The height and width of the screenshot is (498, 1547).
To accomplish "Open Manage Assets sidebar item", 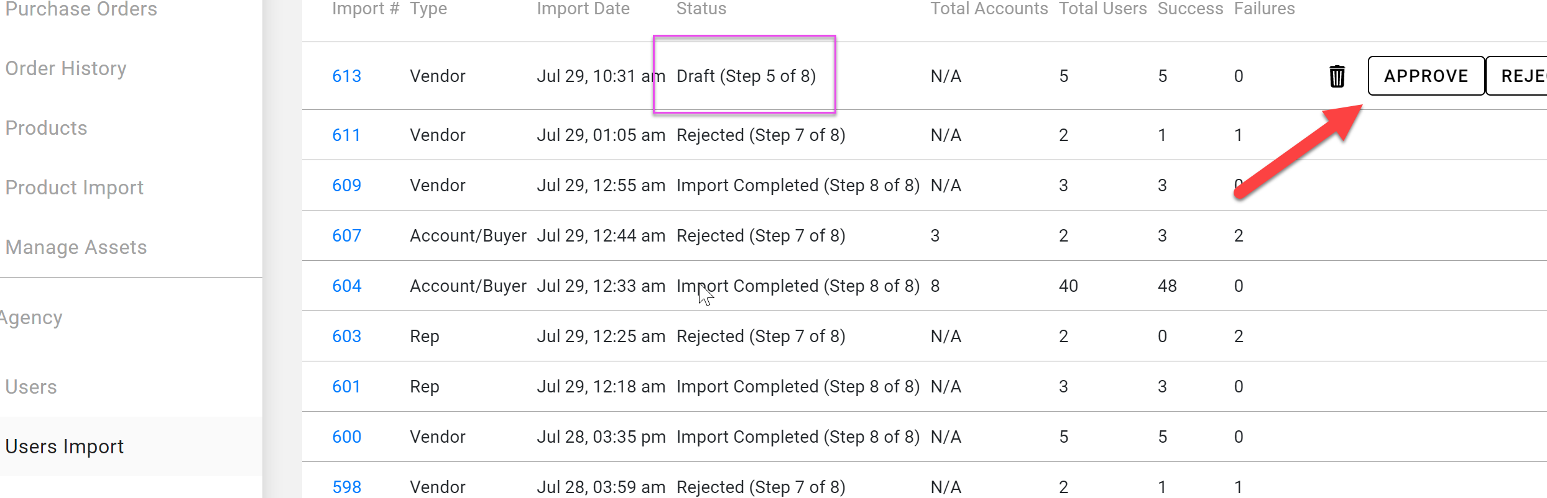I will [76, 247].
